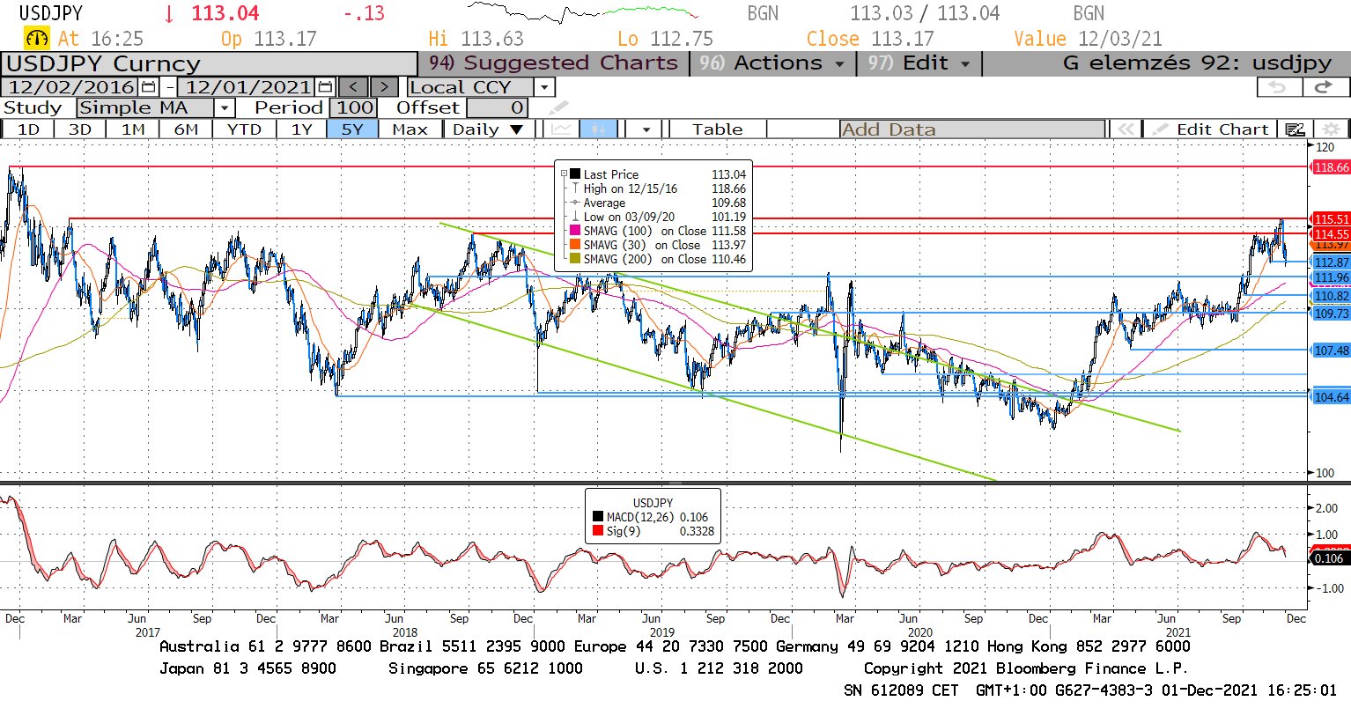Toggle the candlestick chart type button
This screenshot has width=1351, height=716.
[598, 129]
